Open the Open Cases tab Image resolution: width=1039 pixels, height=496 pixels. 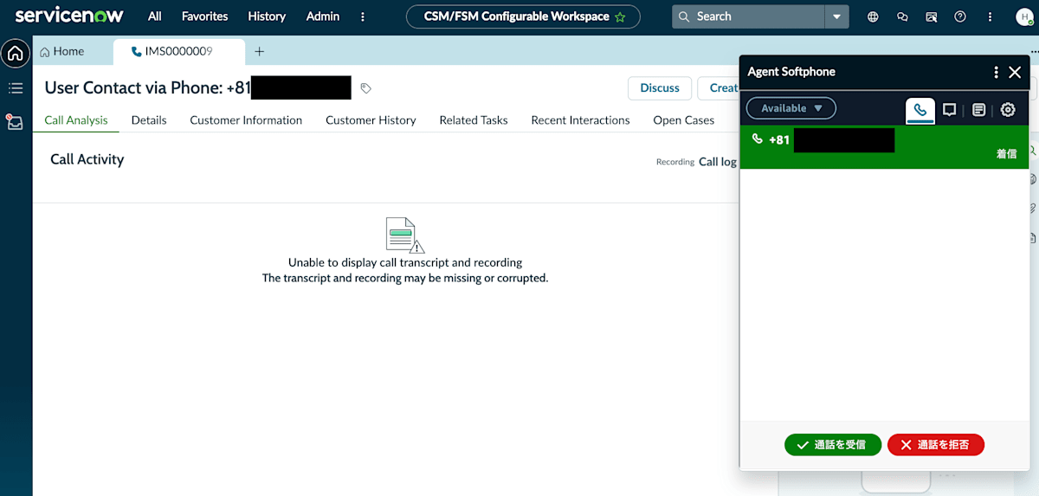684,120
